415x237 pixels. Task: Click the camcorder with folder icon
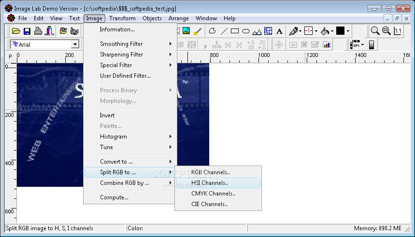tap(63, 31)
